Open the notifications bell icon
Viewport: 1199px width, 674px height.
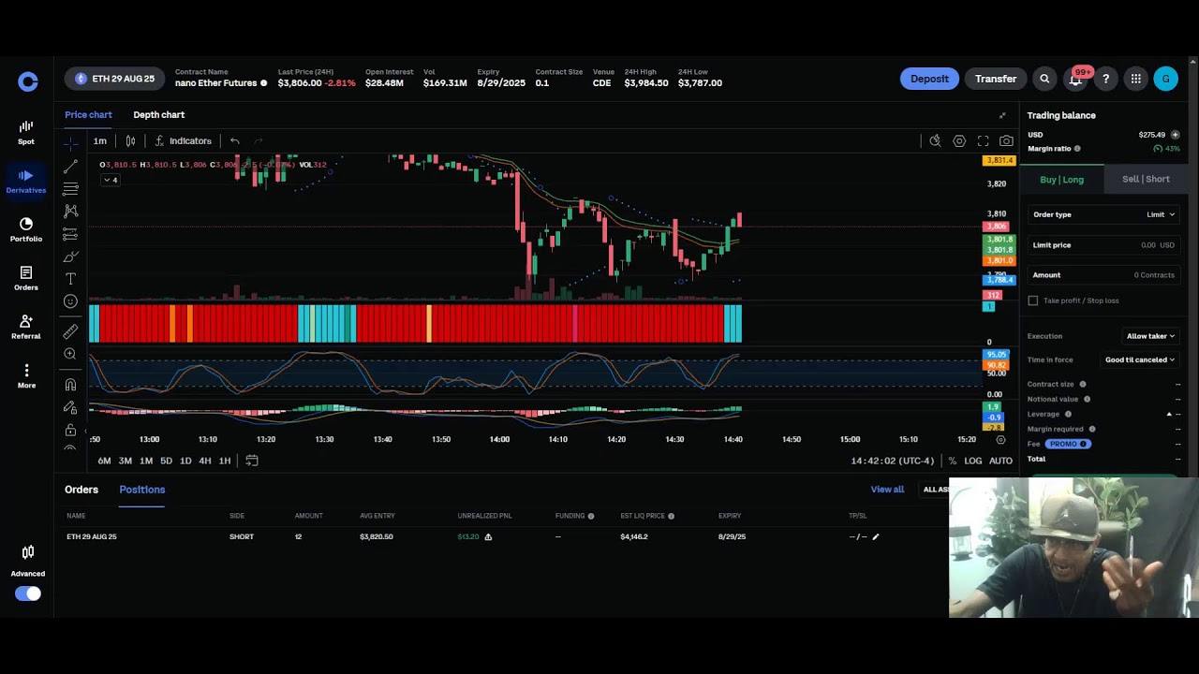pyautogui.click(x=1075, y=80)
